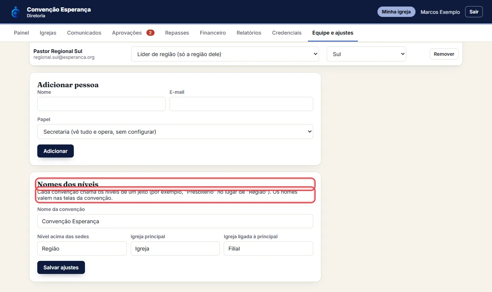Click the Convenção Esperança logo icon
This screenshot has height=292, width=492.
[15, 12]
